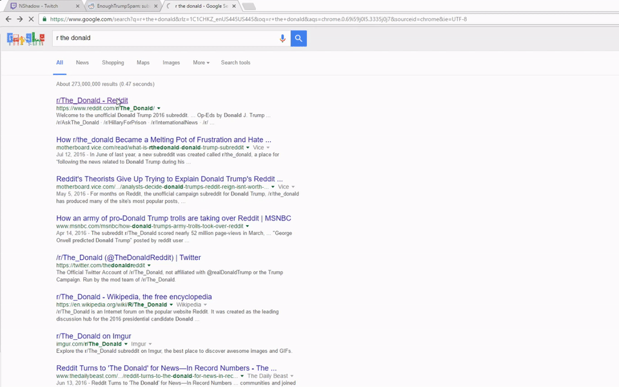This screenshot has width=619, height=387.
Task: Open Vice source dropdown under Melting Pot result
Action: click(261, 147)
